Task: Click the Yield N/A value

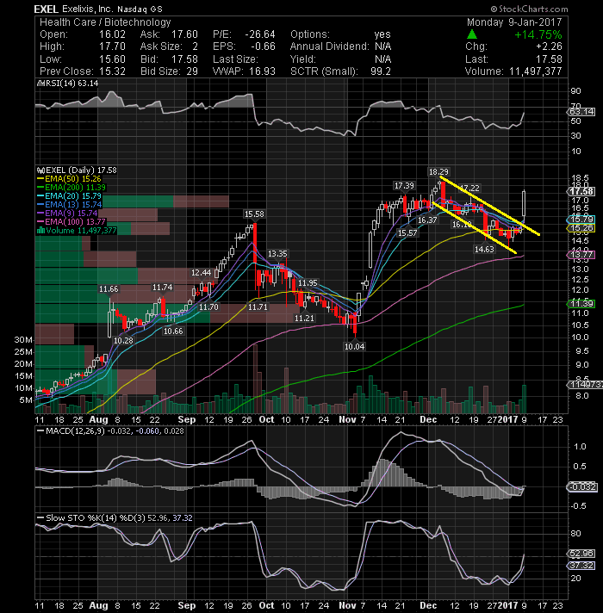Action: pyautogui.click(x=383, y=59)
